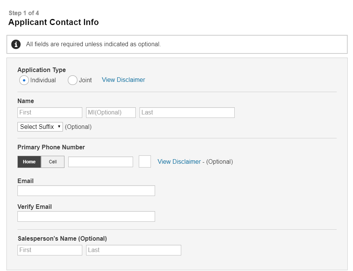Open View Disclaimer beside Application Type
Screen dimensions: 353x271
click(x=123, y=80)
